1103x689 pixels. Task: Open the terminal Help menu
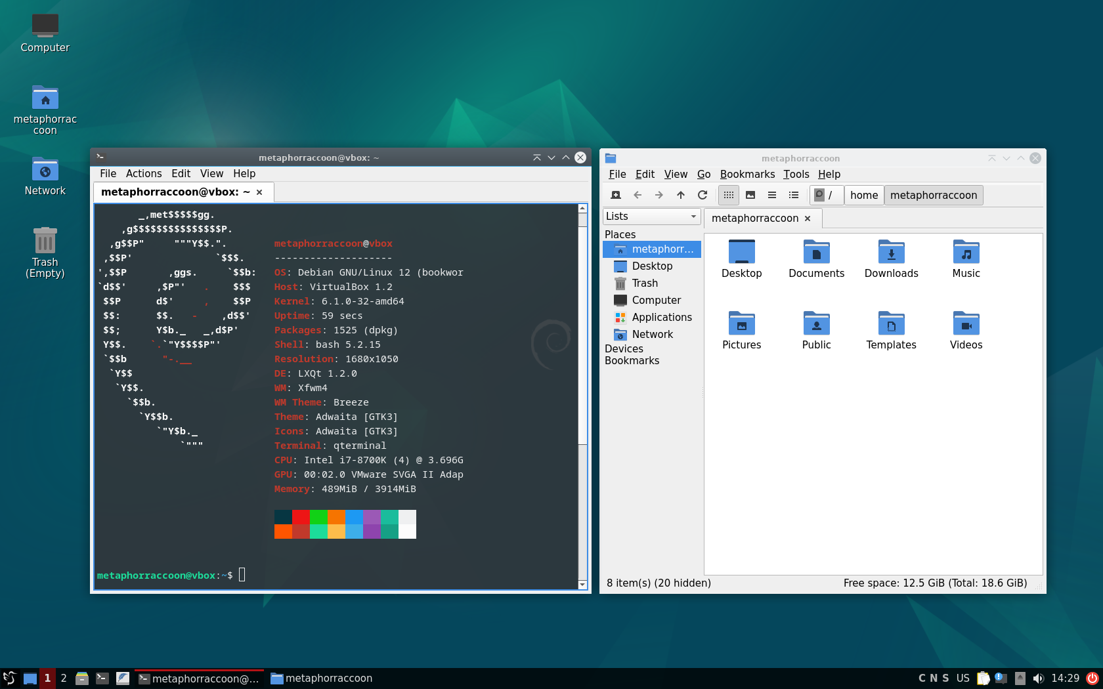[244, 174]
